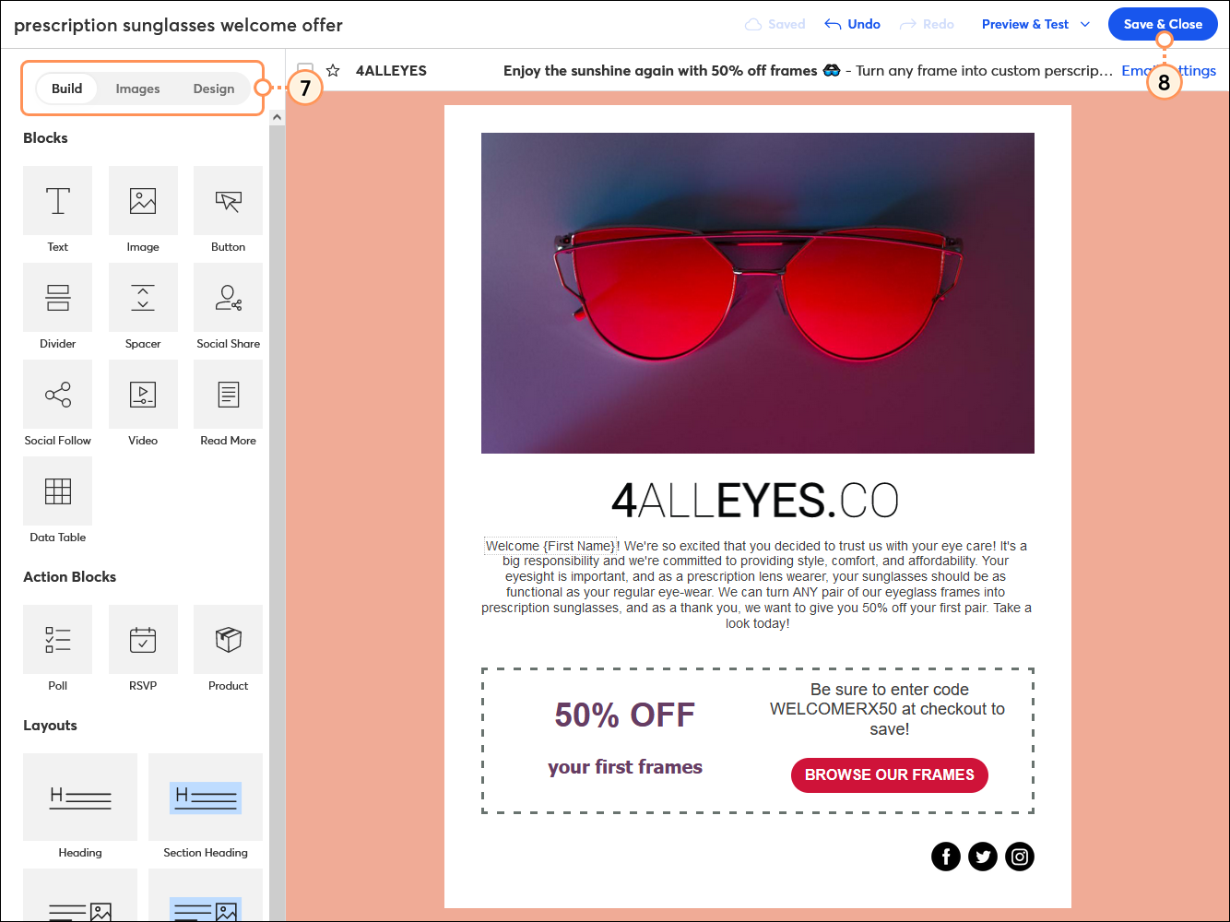
Task: Add the Social Follow block
Action: click(57, 395)
